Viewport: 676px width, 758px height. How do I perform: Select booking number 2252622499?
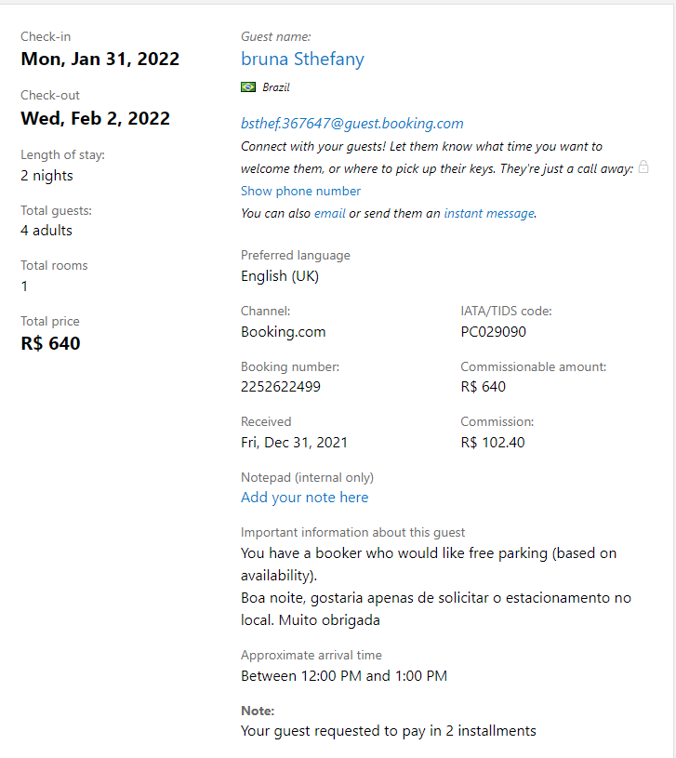280,387
